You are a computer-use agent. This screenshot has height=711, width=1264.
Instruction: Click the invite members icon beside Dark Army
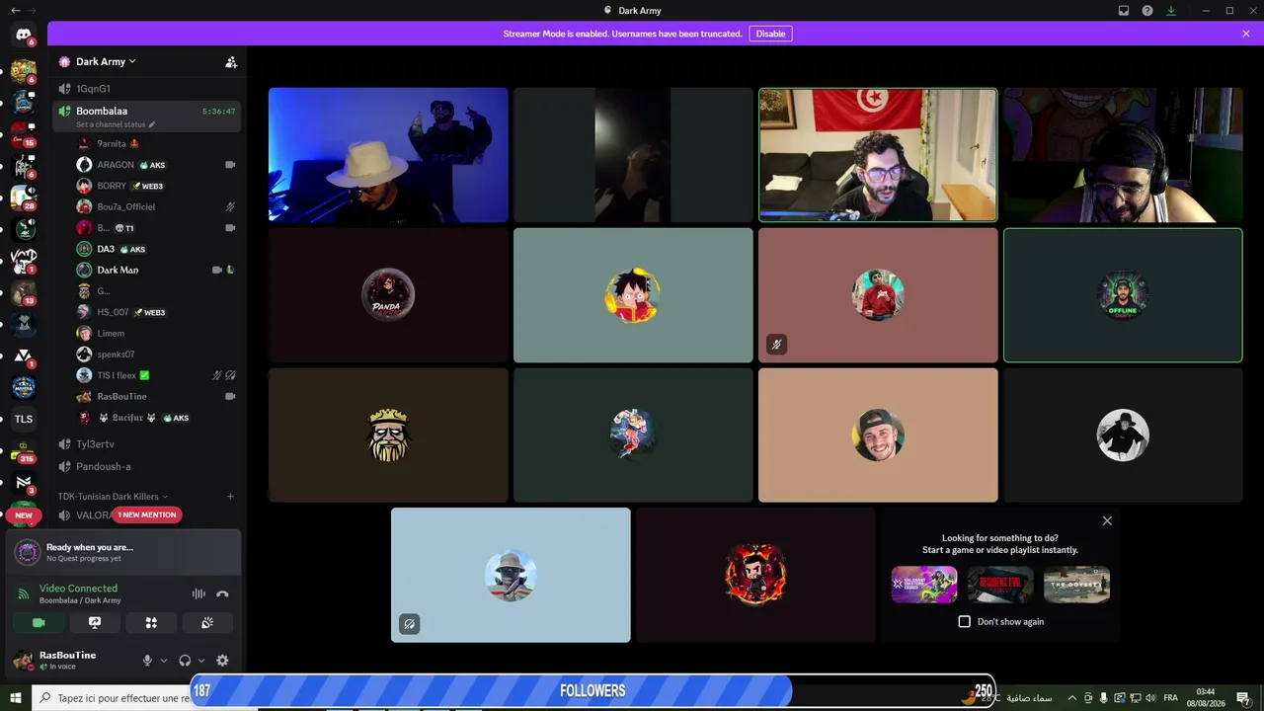pyautogui.click(x=231, y=62)
